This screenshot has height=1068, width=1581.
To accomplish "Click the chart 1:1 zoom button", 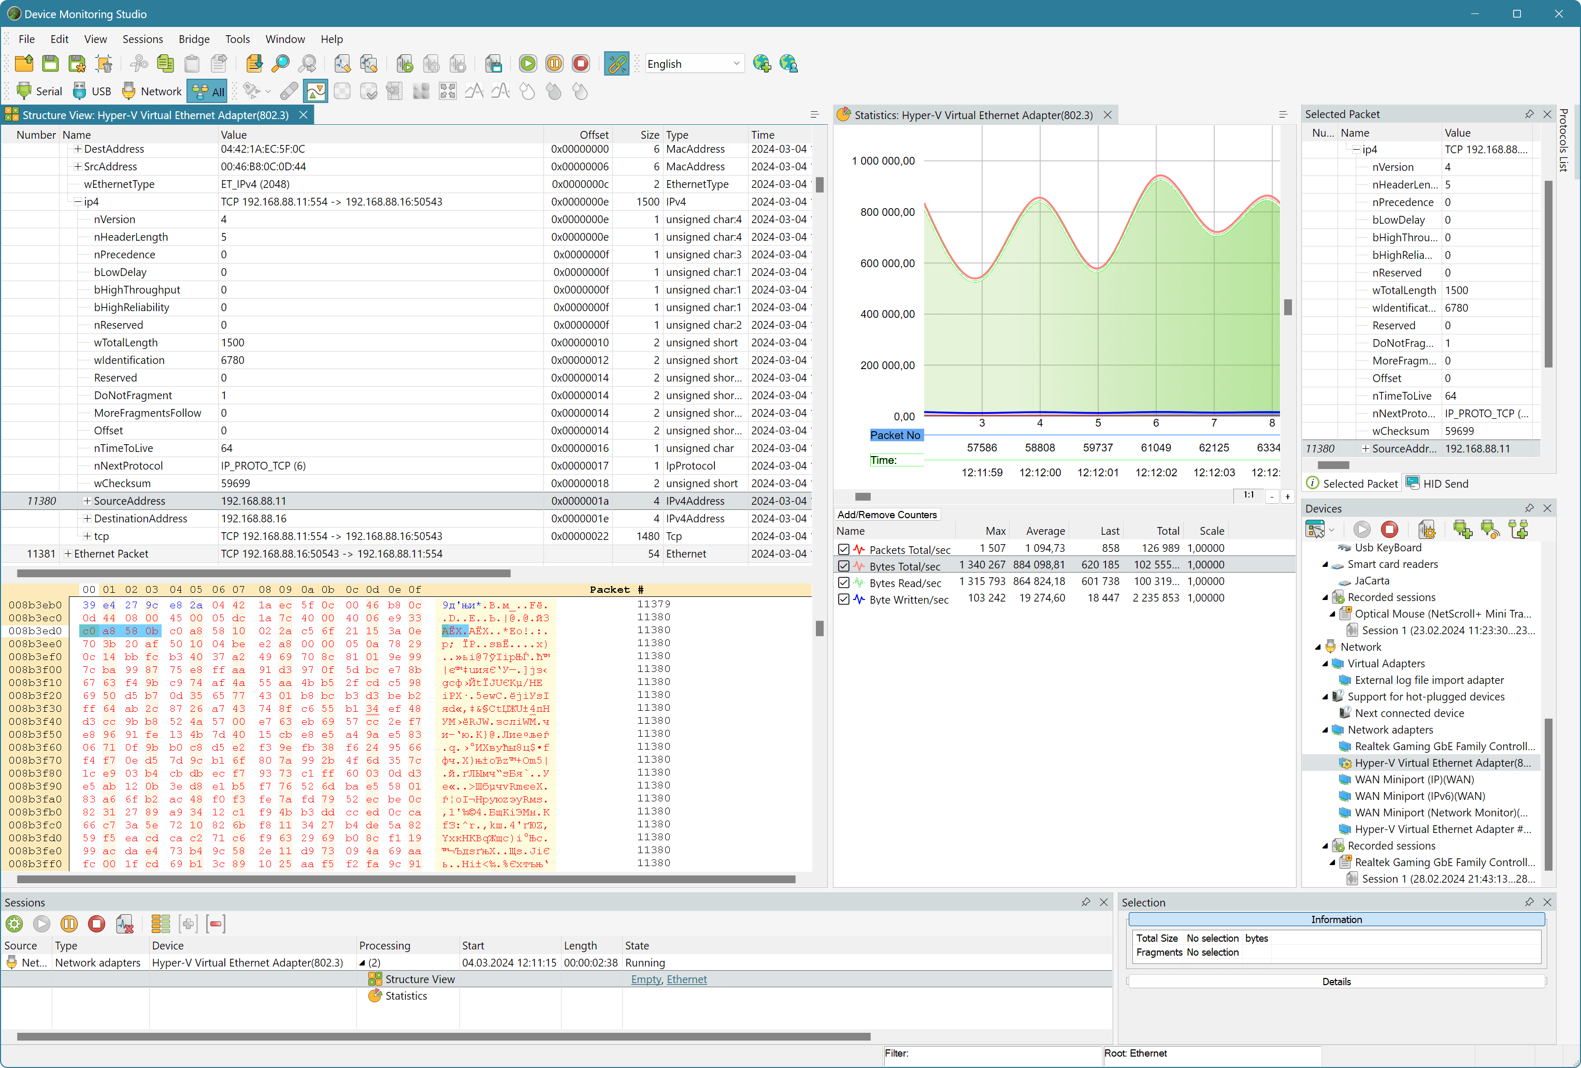I will tap(1248, 495).
